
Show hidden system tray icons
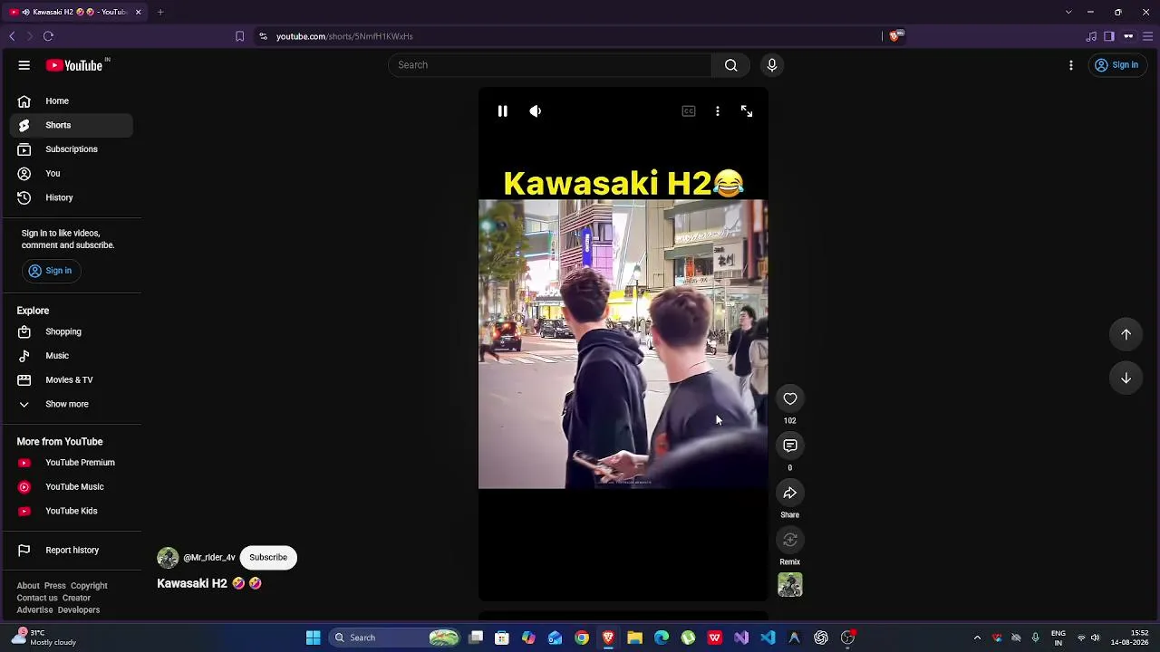coord(977,638)
